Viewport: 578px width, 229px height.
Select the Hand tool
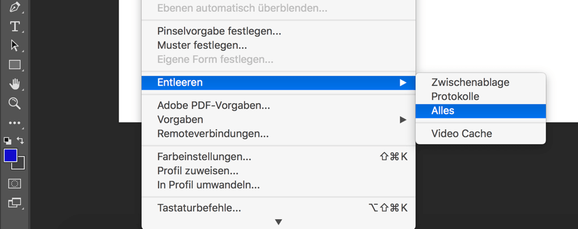pos(15,84)
